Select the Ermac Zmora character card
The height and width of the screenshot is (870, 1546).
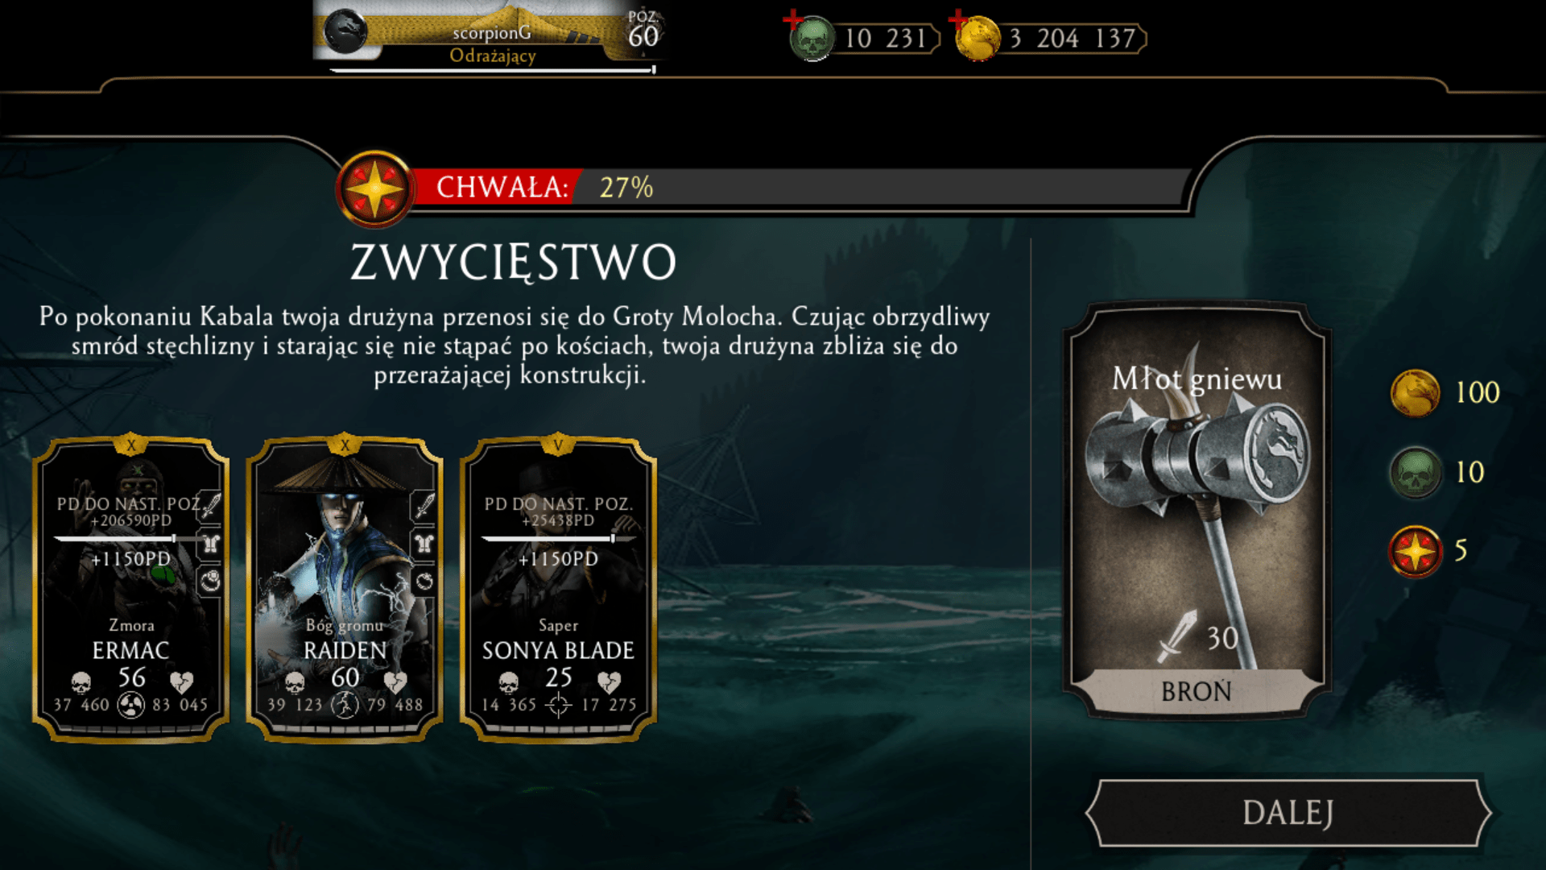tap(131, 588)
